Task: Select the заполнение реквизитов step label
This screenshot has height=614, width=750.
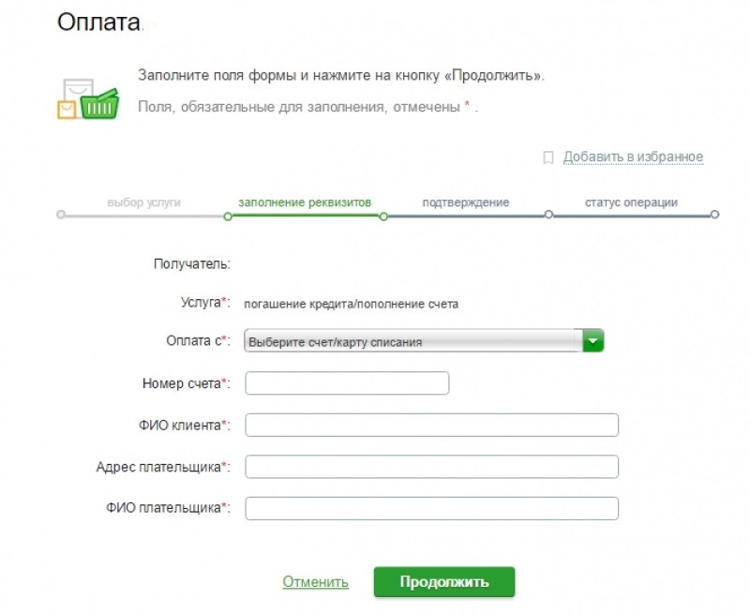Action: tap(305, 202)
